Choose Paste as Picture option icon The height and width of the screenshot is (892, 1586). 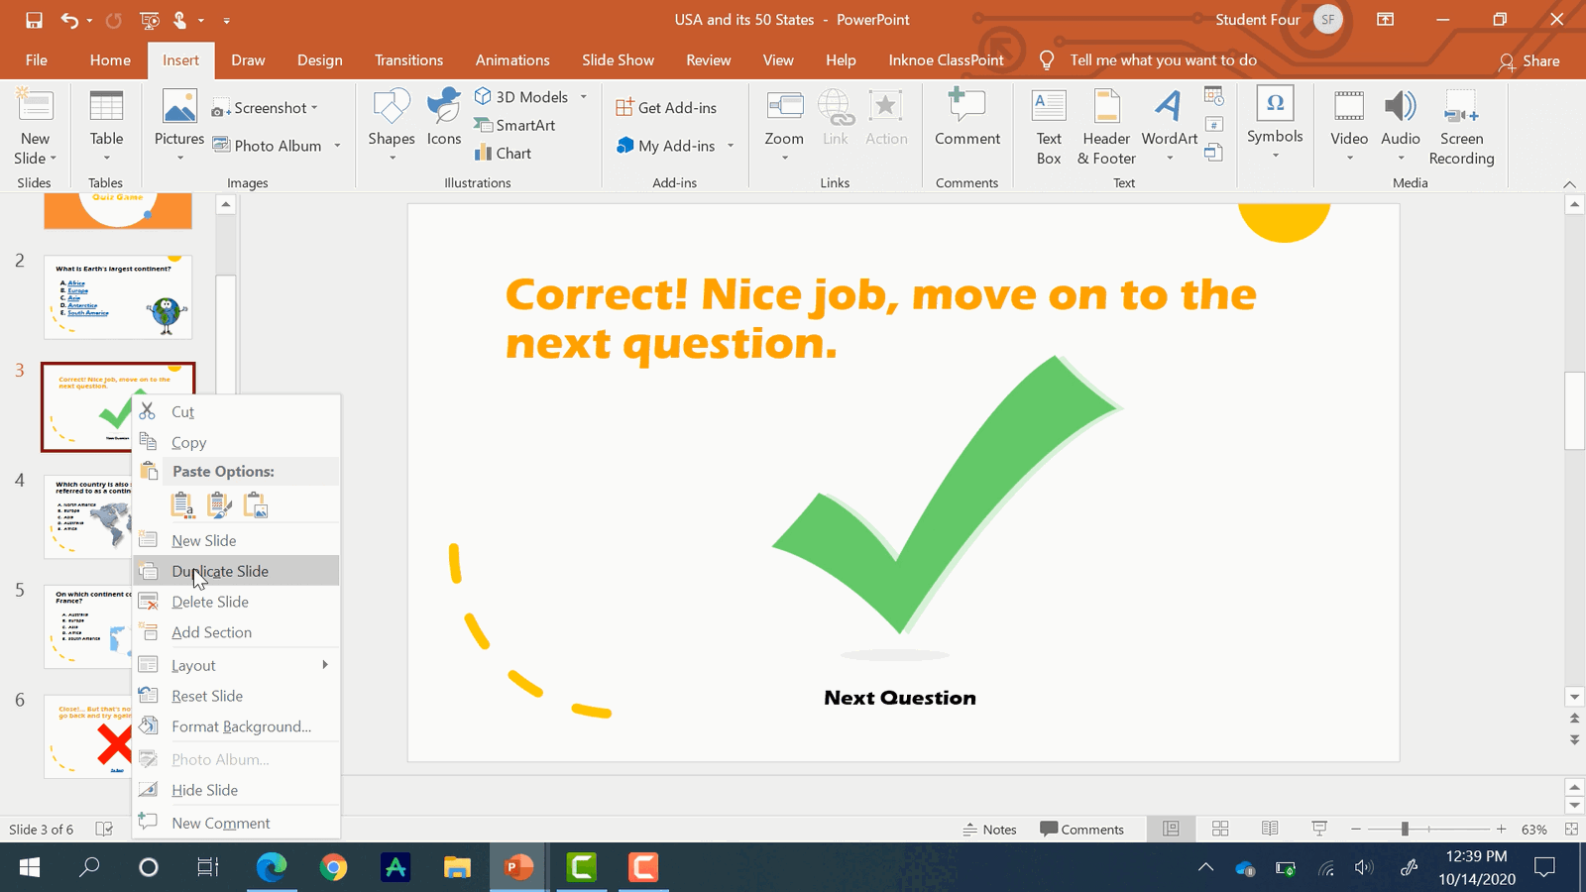pos(256,505)
